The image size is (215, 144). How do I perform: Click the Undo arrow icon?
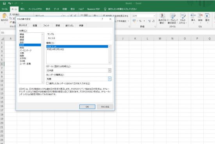coord(10,4)
